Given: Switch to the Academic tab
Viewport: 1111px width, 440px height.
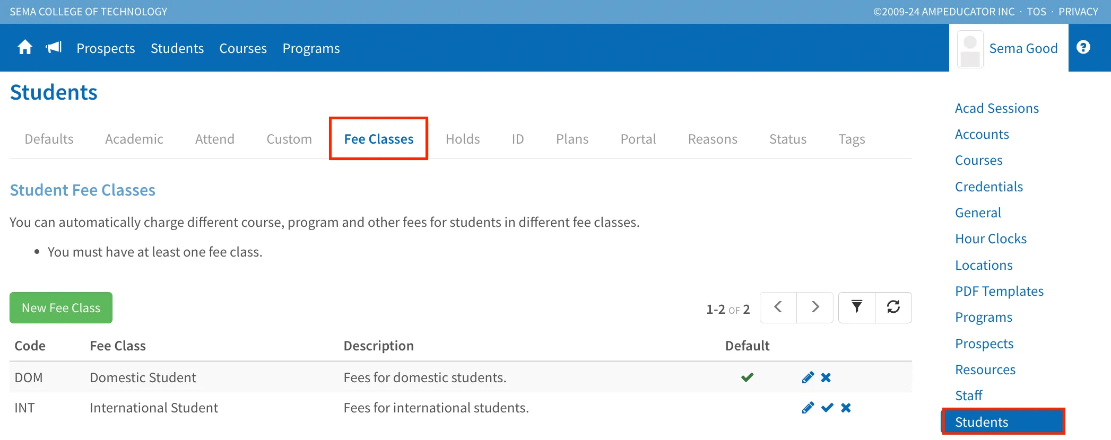Looking at the screenshot, I should click(134, 139).
